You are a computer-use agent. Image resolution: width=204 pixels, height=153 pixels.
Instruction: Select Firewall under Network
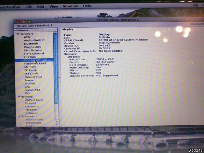click(31, 103)
